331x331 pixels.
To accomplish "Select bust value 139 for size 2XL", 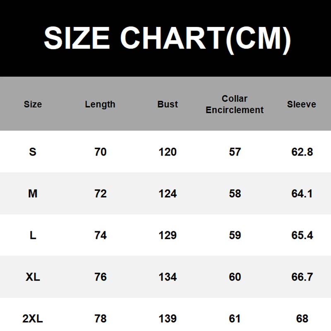I will click(x=168, y=319).
